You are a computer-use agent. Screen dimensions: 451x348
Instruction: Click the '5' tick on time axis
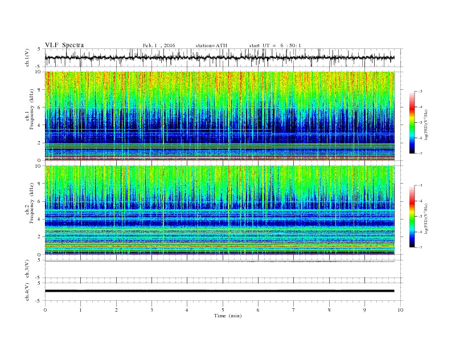(223, 310)
